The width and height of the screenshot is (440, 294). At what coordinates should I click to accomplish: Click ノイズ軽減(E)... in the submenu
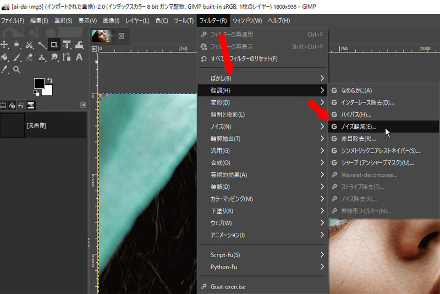coord(362,127)
